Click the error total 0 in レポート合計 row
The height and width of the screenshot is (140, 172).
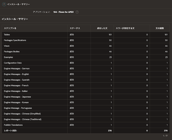pyautogui.click(x=147, y=131)
